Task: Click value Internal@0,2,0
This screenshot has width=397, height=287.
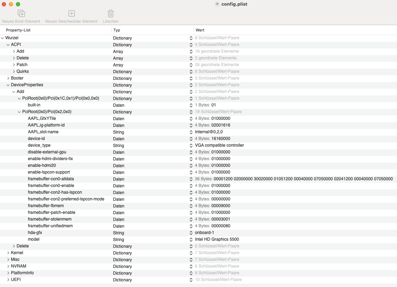Action: (x=209, y=132)
